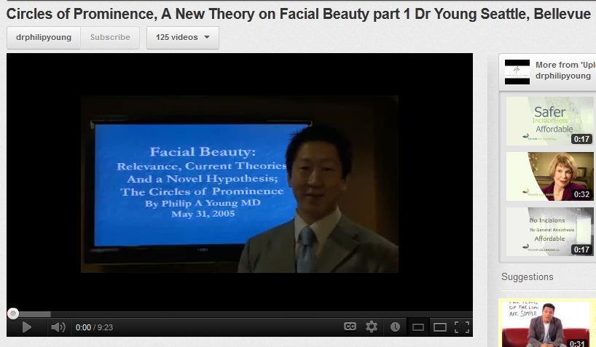Toggle closed captions (CC)
The height and width of the screenshot is (347, 596).
point(350,327)
